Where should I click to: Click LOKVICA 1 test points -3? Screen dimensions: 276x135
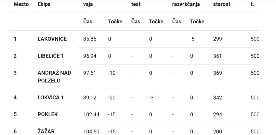(x=151, y=97)
